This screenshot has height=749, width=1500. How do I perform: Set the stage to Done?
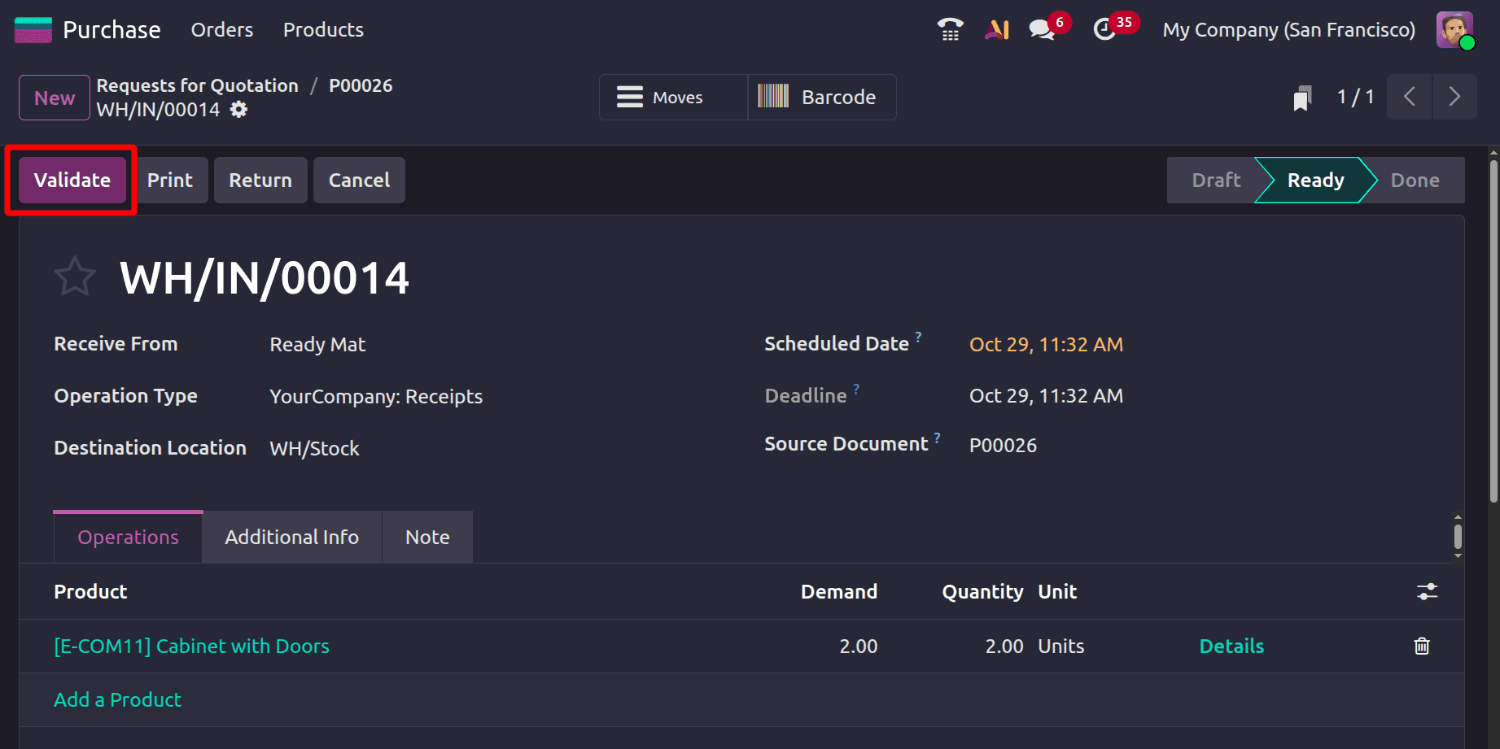(x=1415, y=180)
